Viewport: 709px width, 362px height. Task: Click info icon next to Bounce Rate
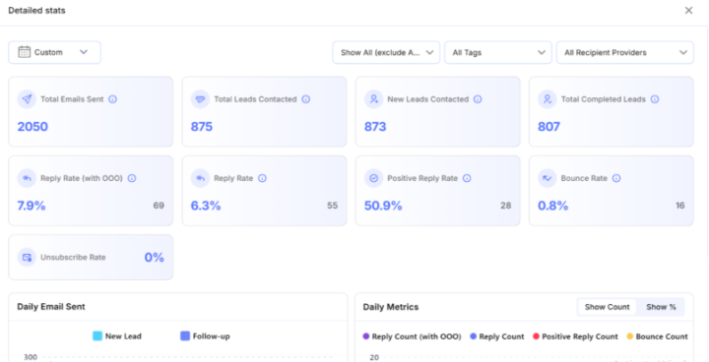tap(616, 178)
